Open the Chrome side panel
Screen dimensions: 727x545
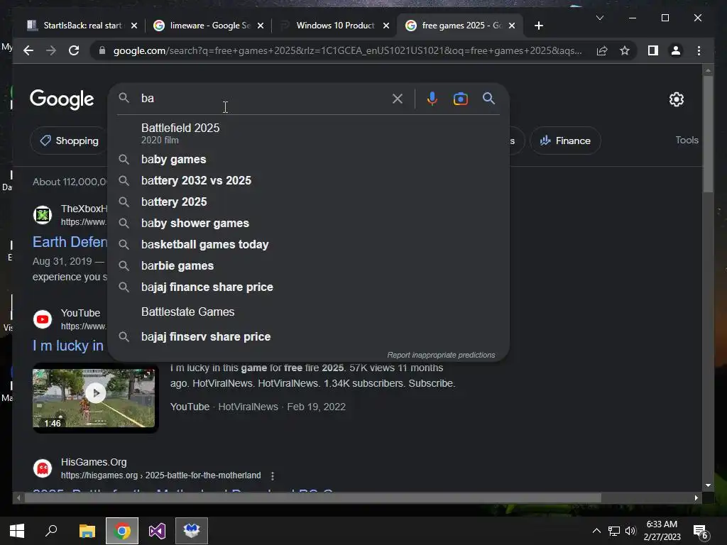pyautogui.click(x=653, y=50)
